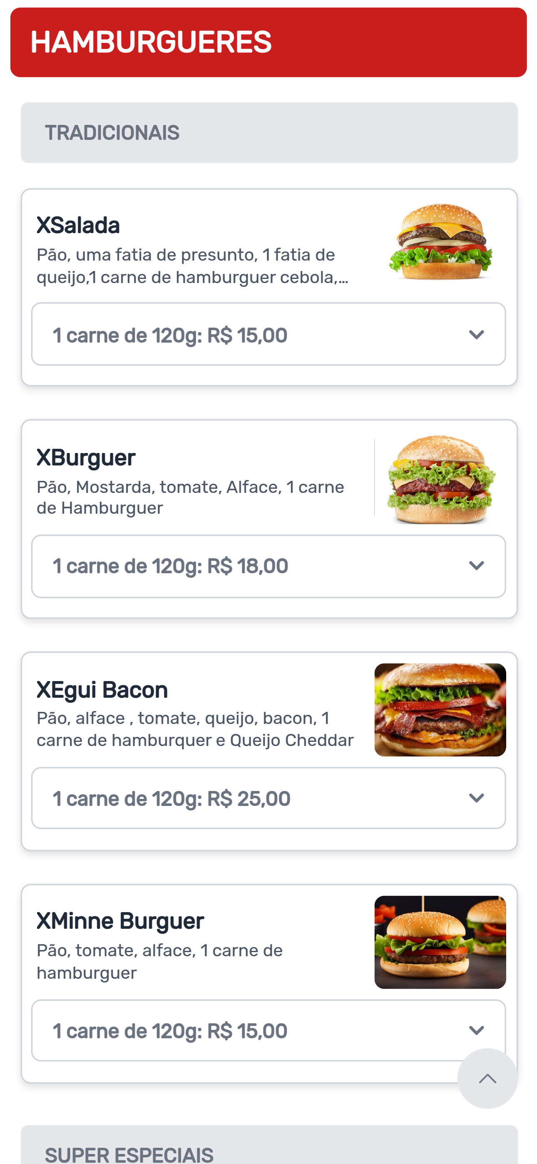The height and width of the screenshot is (1164, 537).
Task: Expand the XEgui Bacon price options chevron
Action: (x=476, y=798)
